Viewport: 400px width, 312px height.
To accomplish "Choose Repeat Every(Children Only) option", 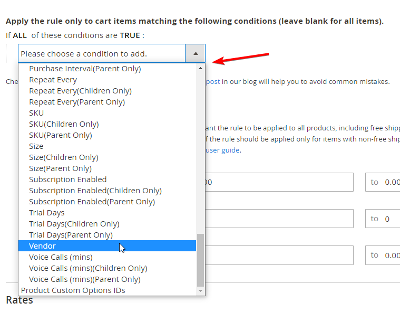I will [x=107, y=91].
